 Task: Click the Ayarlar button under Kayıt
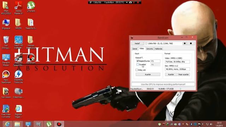tap(148, 74)
